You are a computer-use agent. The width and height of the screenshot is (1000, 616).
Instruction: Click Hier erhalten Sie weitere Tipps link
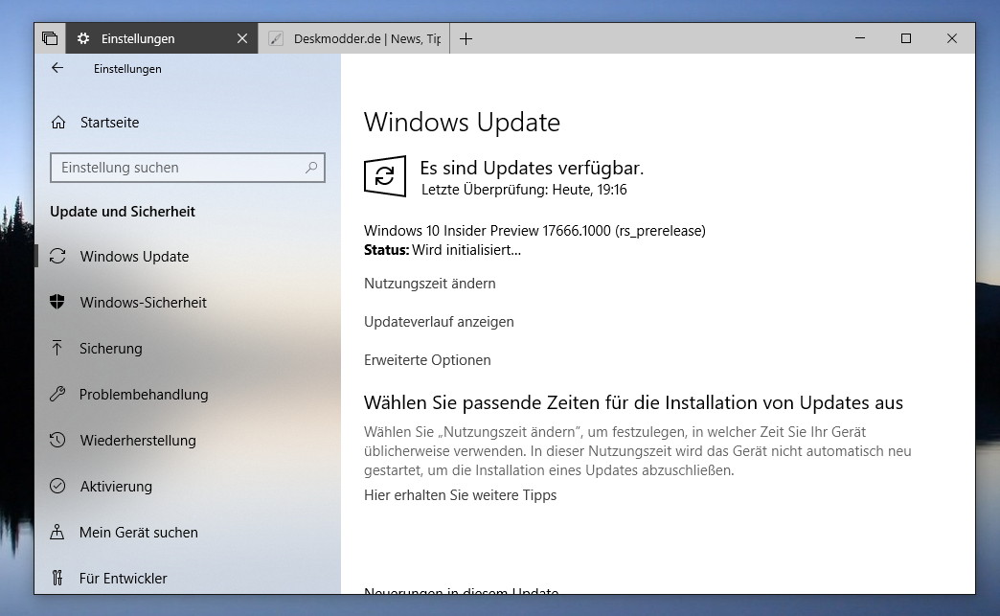[461, 495]
